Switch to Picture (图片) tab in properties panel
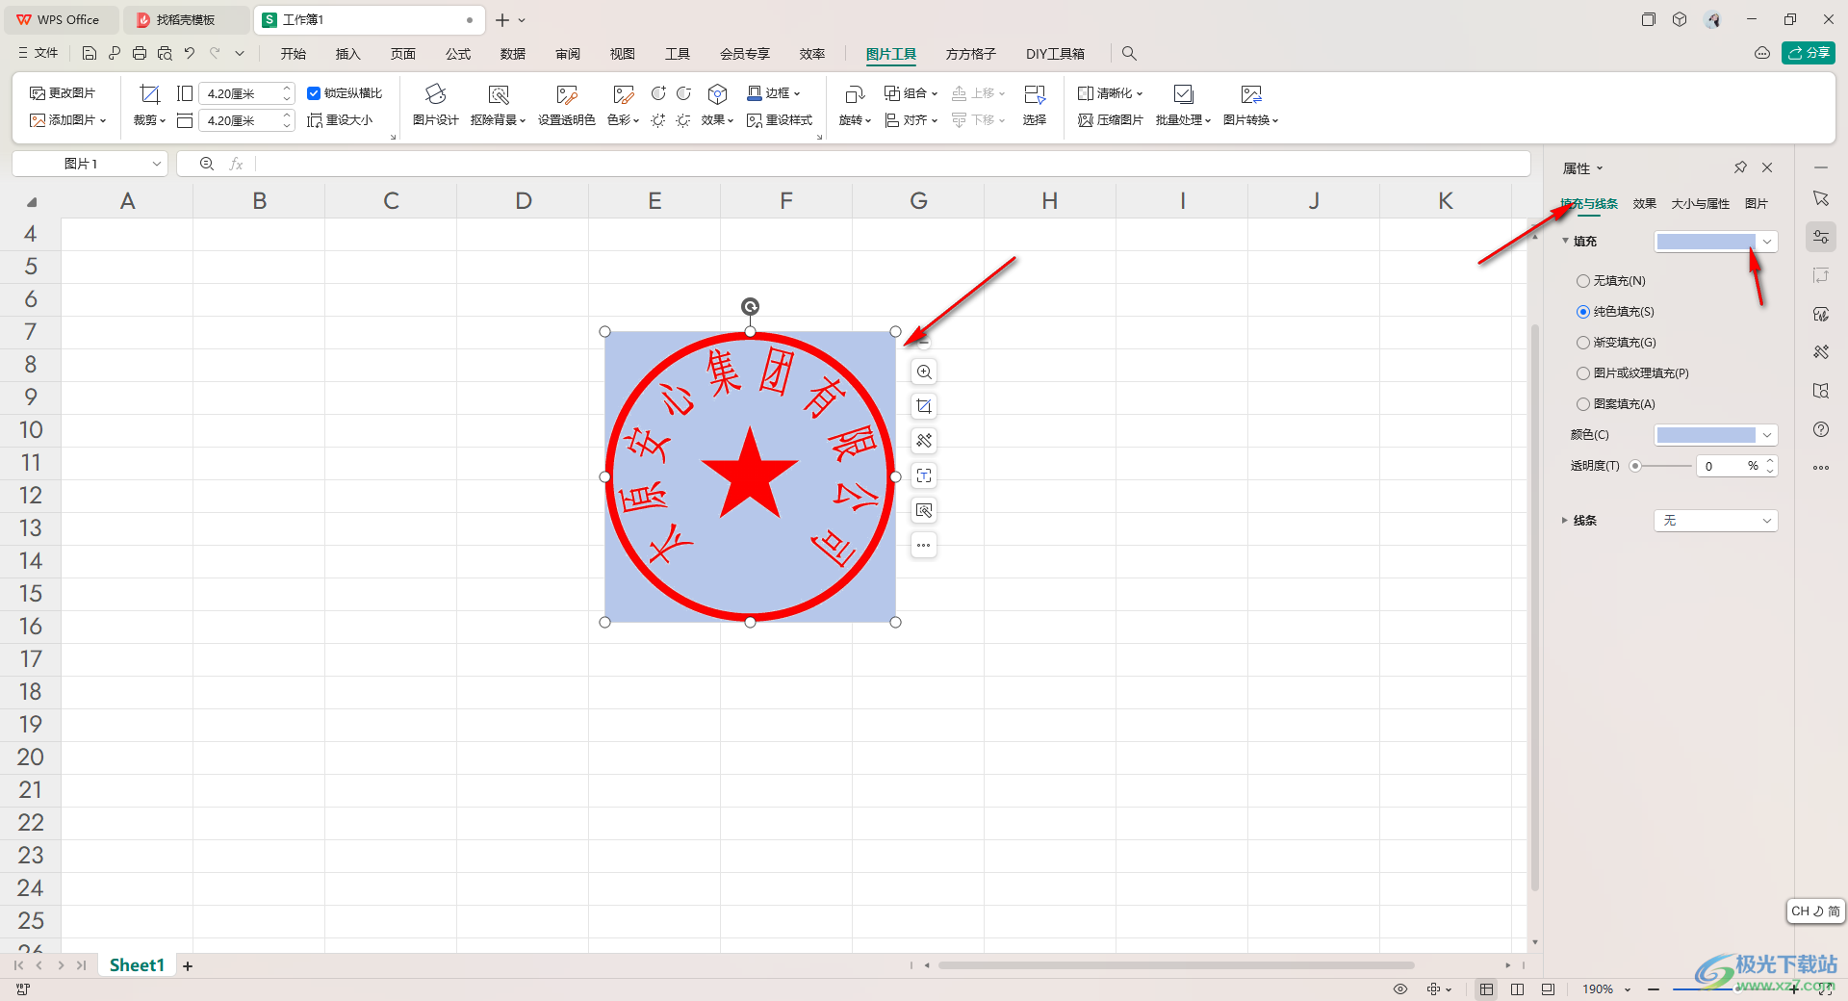Viewport: 1848px width, 1001px height. [x=1756, y=204]
